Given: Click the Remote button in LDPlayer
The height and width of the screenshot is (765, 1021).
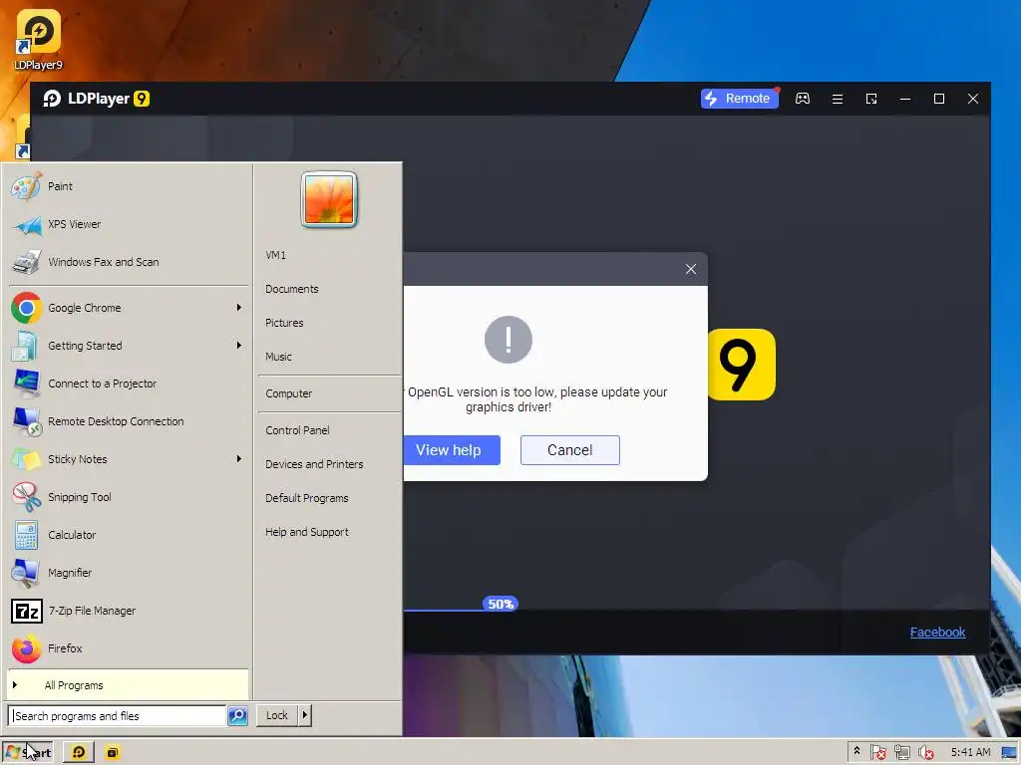Looking at the screenshot, I should coord(739,99).
